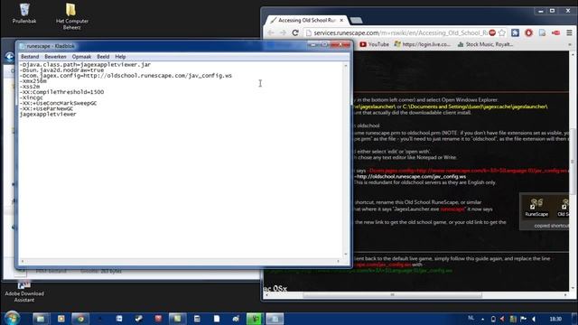578x325 pixels.
Task: Select the Accessing Old School RuneScape browser tab
Action: coord(306,20)
